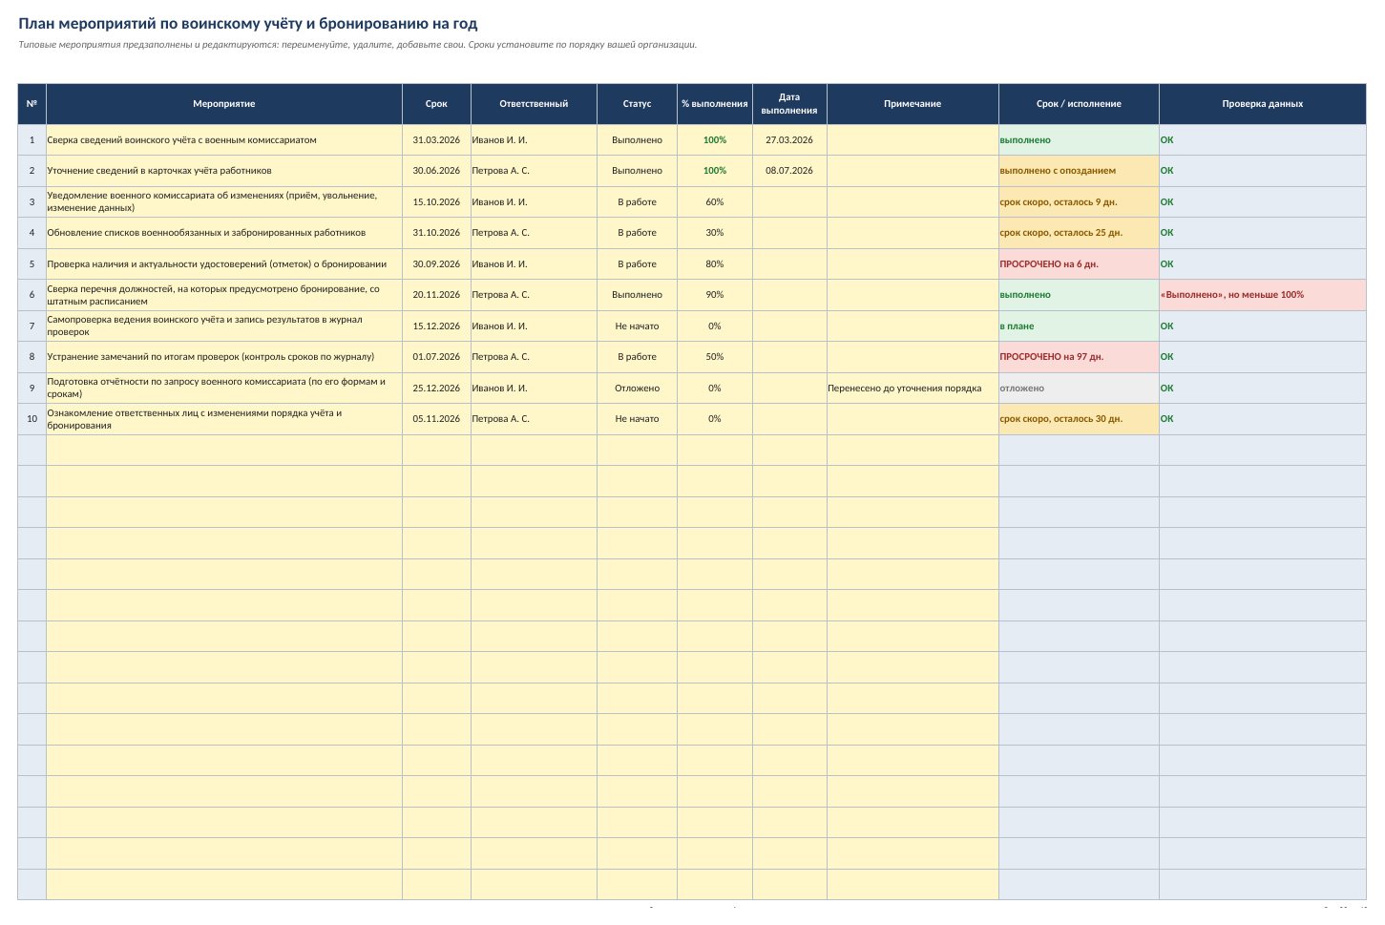Click 'Обновление списков военнообязанных и забронированных работников'
Screen dimensions: 1385x925
coord(224,233)
